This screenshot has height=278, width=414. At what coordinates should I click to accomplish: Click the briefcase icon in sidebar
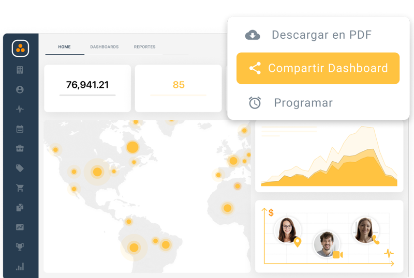(20, 148)
